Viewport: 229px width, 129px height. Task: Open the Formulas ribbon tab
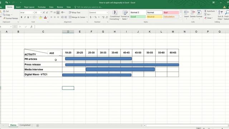click(x=42, y=7)
